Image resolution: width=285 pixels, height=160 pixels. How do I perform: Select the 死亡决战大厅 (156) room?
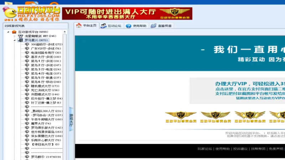point(45,90)
